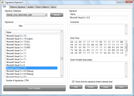Click the Clear button
The image size is (134, 96).
121,87
